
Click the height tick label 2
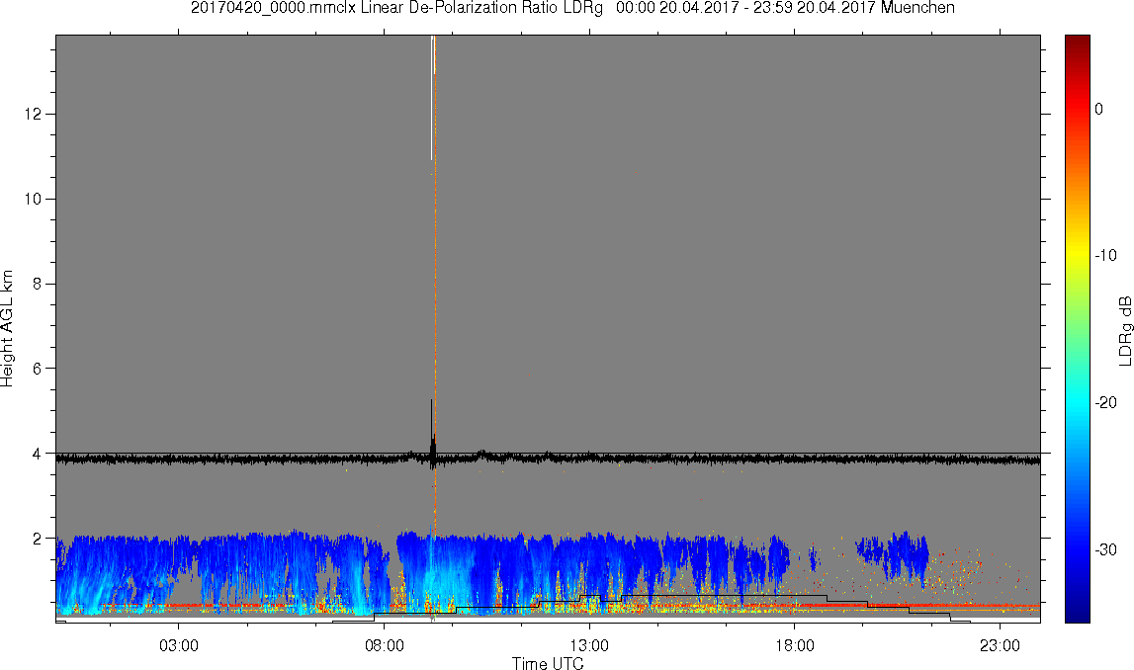(x=38, y=539)
